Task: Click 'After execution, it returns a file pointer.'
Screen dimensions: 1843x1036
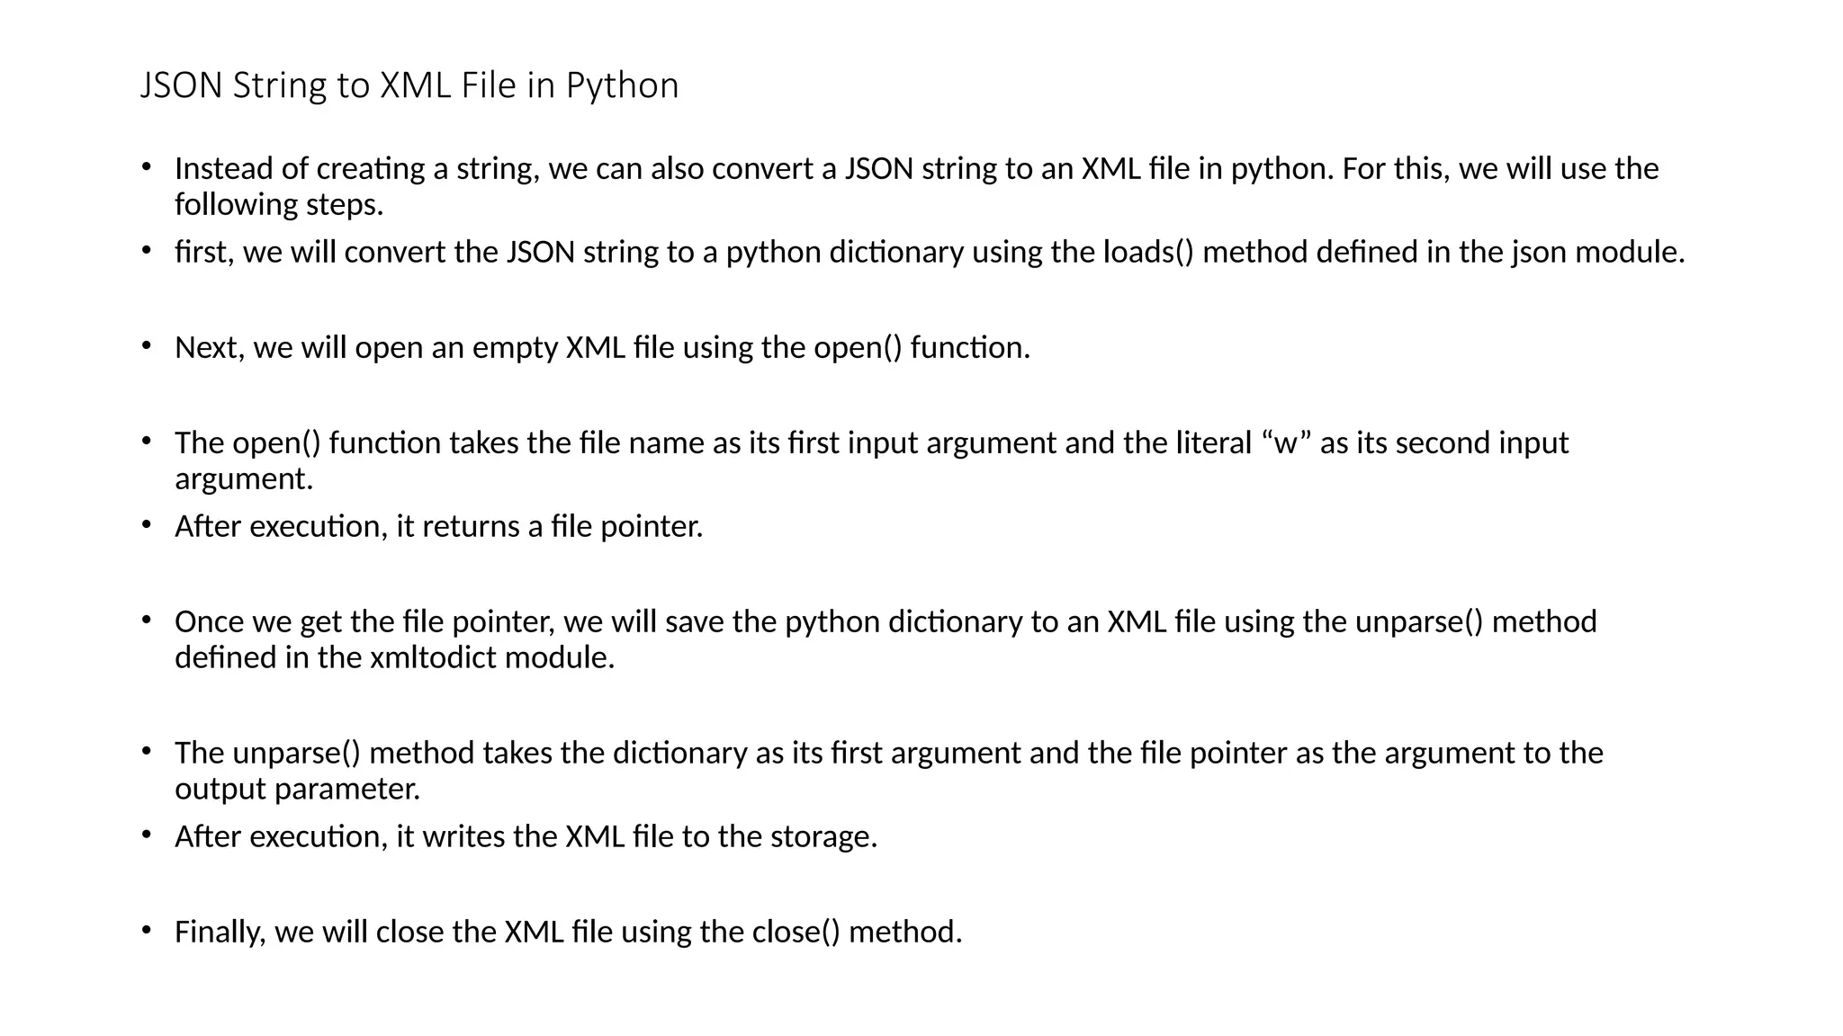Action: tap(438, 526)
